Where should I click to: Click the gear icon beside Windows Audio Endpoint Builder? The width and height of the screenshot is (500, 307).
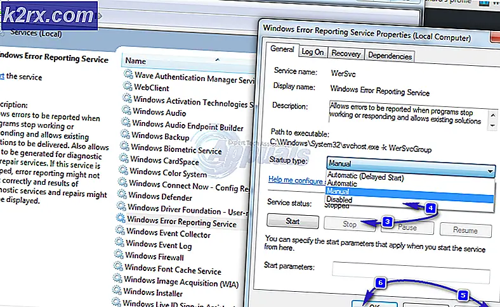(x=126, y=122)
